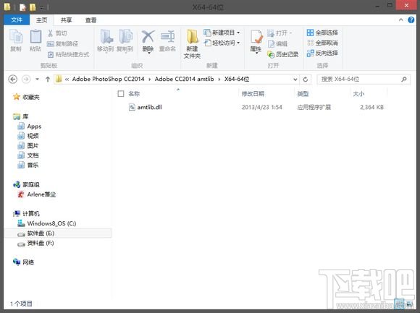
Task: Collapse the ribbon with the chevron
Action: (x=401, y=20)
